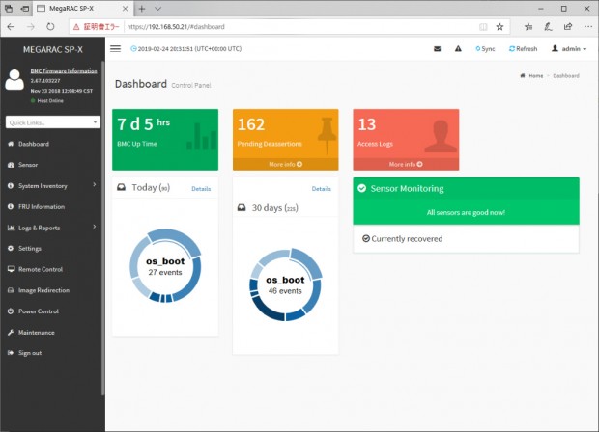Add page to browser favorites star

499,27
